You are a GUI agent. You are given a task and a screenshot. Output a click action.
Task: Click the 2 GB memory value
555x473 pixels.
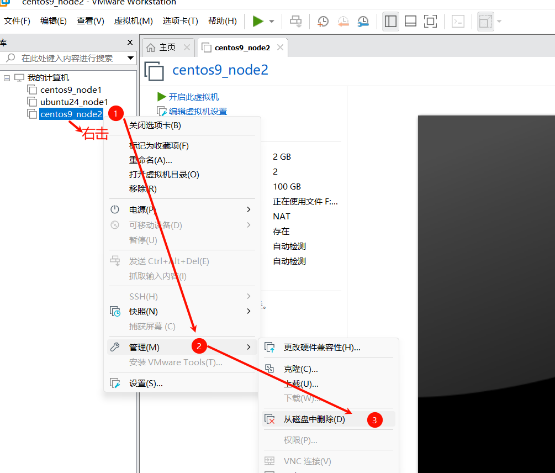pyautogui.click(x=282, y=157)
